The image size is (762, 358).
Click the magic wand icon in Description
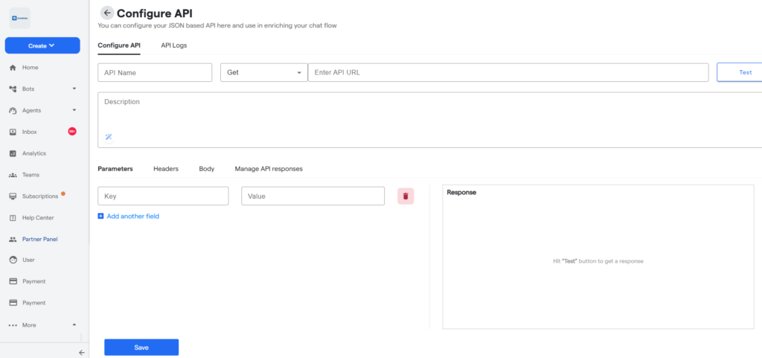point(108,137)
